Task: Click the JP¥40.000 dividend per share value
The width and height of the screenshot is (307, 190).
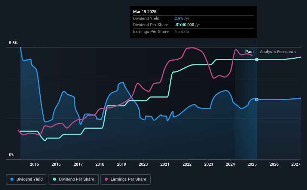Action: (x=184, y=25)
